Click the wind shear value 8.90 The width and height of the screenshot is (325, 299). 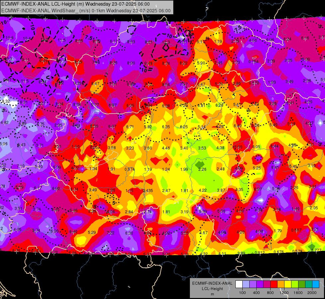pos(131,63)
